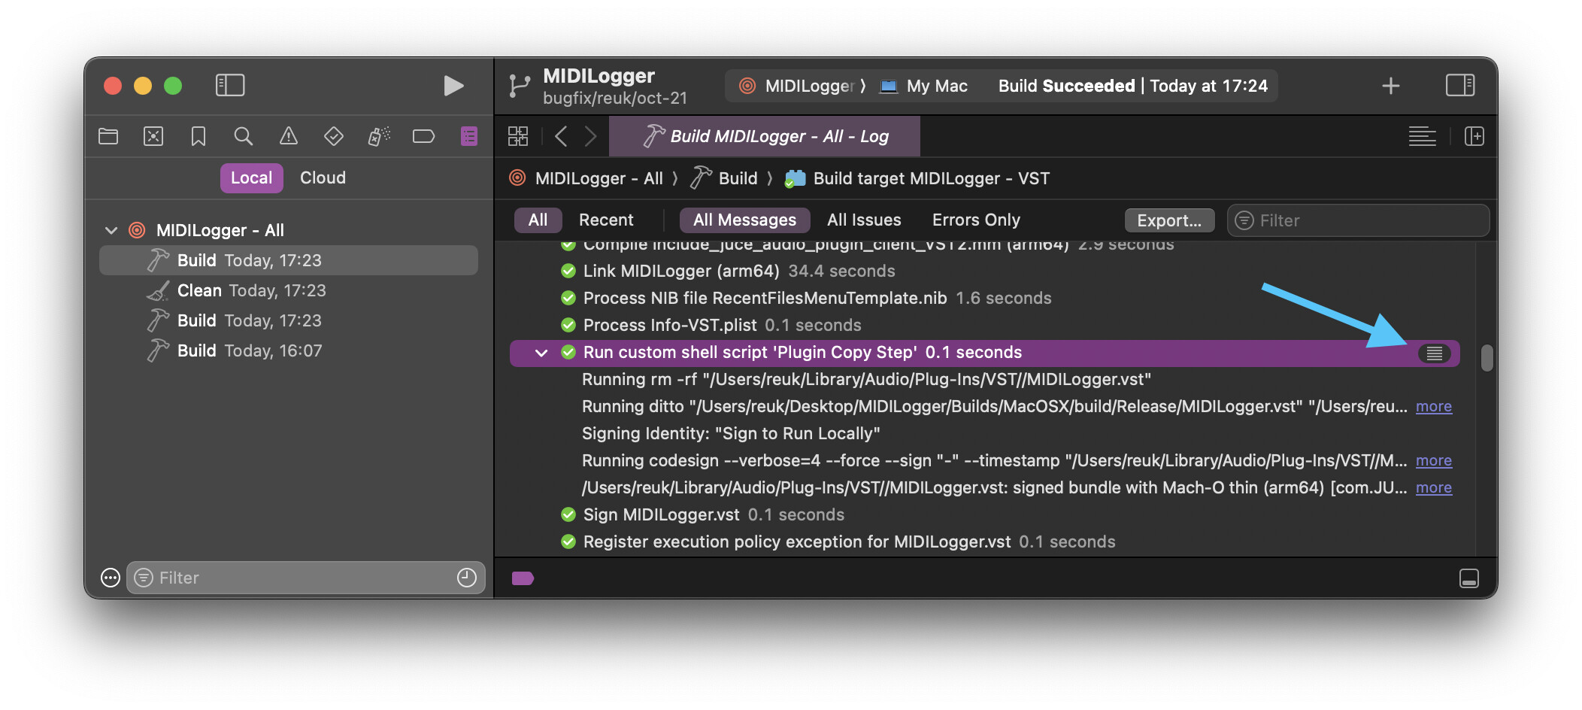Expand 'more' on the signed bundle line

(1433, 488)
